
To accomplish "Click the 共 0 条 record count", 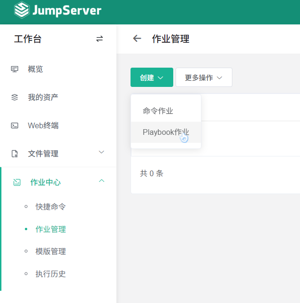I will 152,173.
